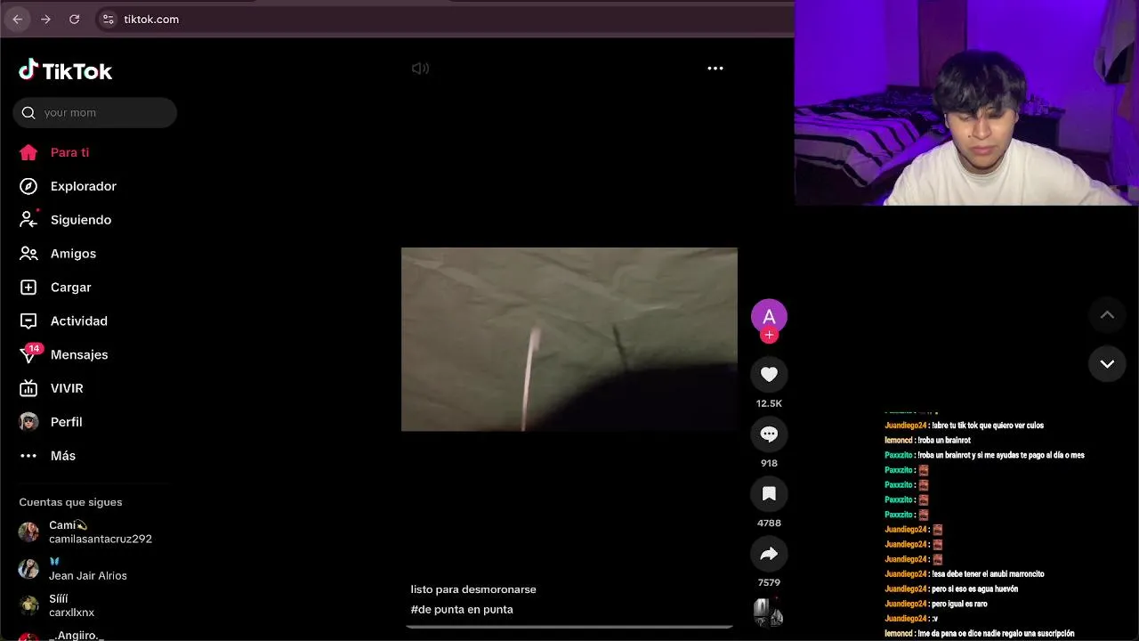The image size is (1139, 641).
Task: Click chat message 'pero igual es raro'
Action: 958,604
